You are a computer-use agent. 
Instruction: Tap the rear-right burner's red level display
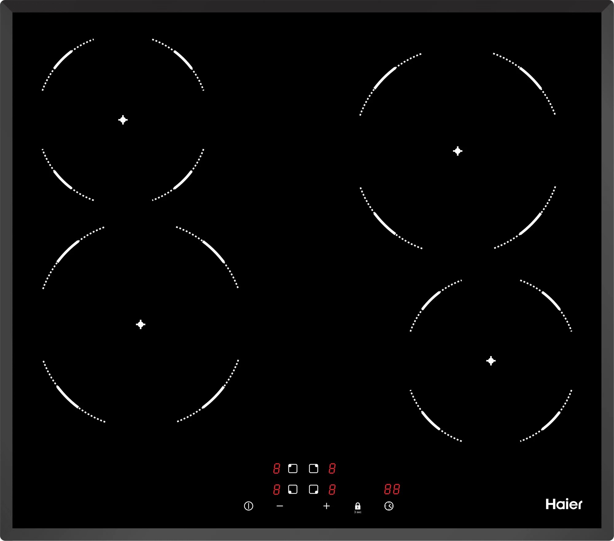[332, 469]
